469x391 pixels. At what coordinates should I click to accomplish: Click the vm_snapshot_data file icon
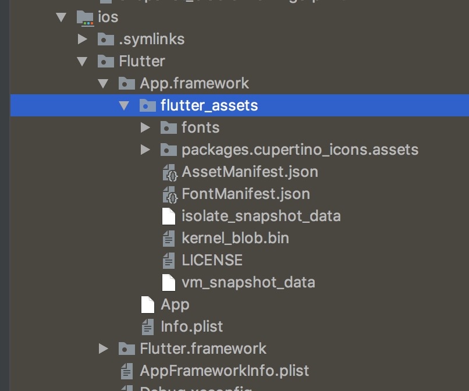(169, 282)
